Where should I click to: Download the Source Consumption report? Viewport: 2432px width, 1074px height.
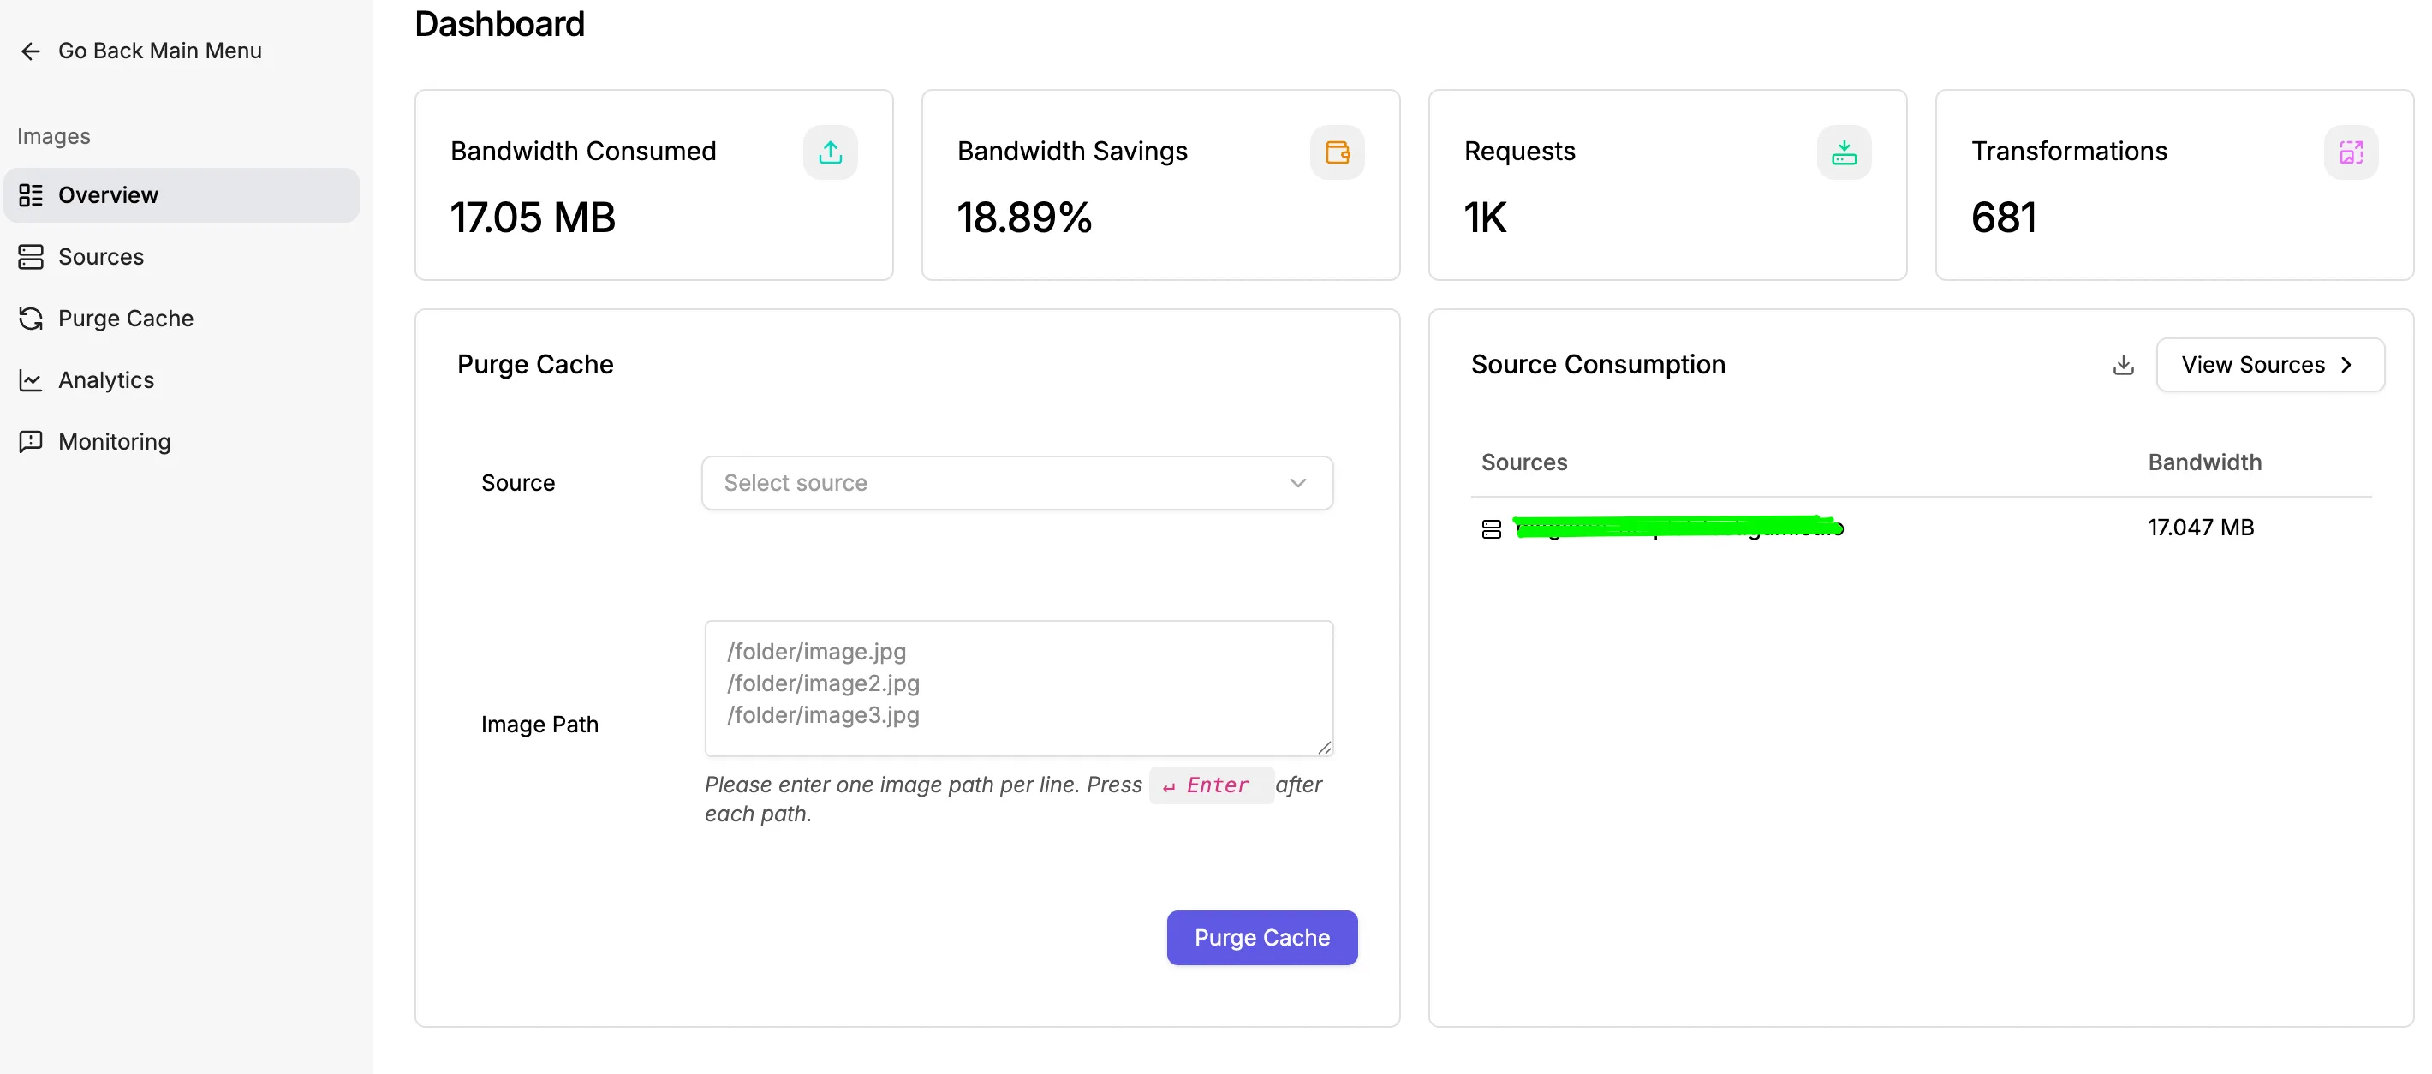point(2123,365)
